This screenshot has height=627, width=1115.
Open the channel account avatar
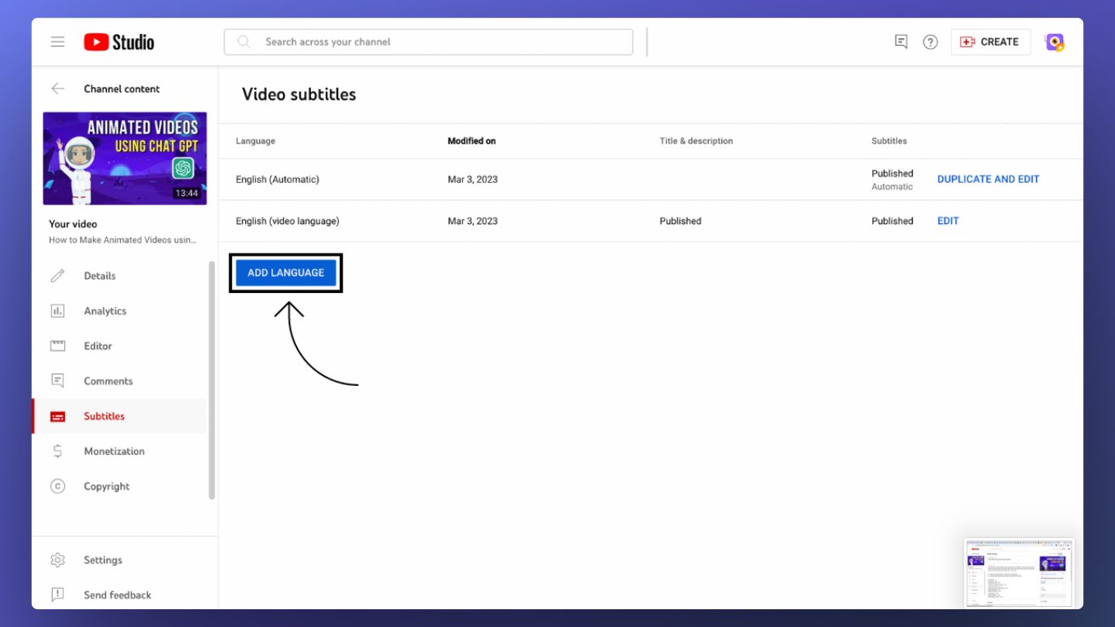(x=1055, y=42)
